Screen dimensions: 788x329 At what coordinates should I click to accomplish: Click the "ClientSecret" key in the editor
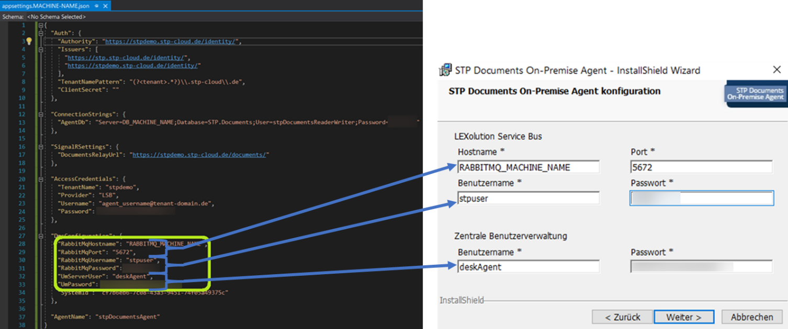point(81,90)
